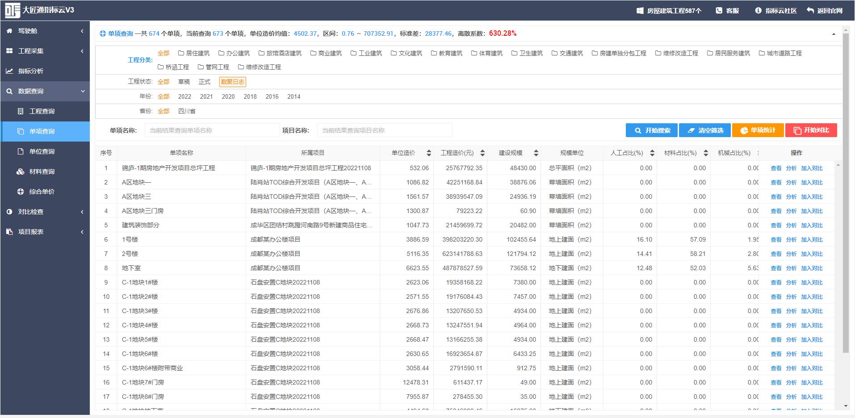
Task: Click the 返回官网 reply arrow icon
Action: [x=810, y=10]
